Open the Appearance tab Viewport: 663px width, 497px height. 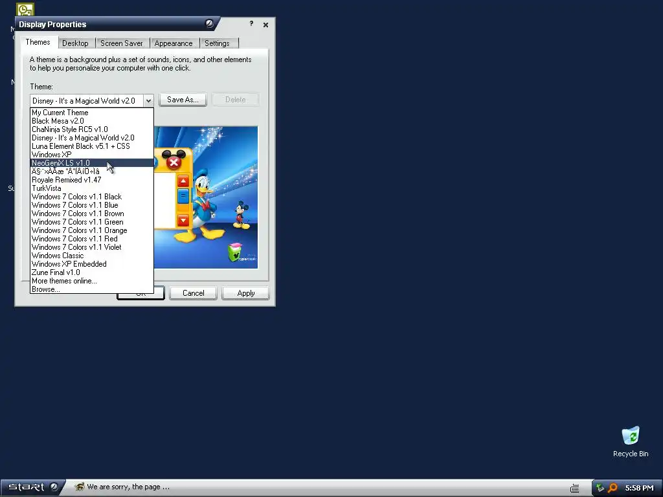pos(174,43)
